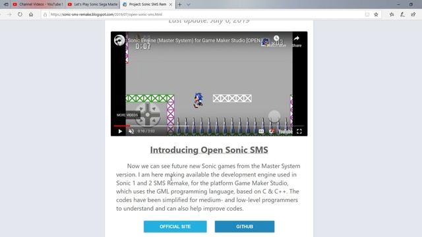
Task: Click the 'Last update: July 6, 2019' text
Action: [209, 21]
